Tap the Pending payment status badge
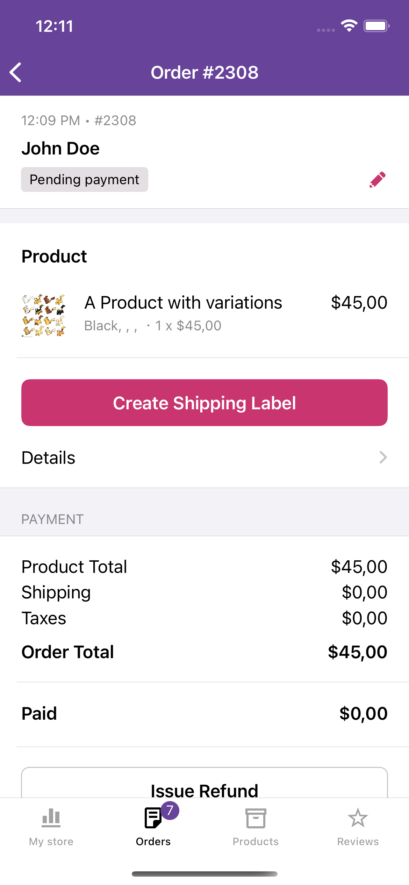The image size is (409, 885). click(x=85, y=180)
